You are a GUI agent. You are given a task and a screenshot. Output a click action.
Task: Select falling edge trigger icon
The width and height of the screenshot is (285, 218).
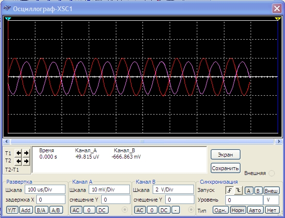click(238, 190)
